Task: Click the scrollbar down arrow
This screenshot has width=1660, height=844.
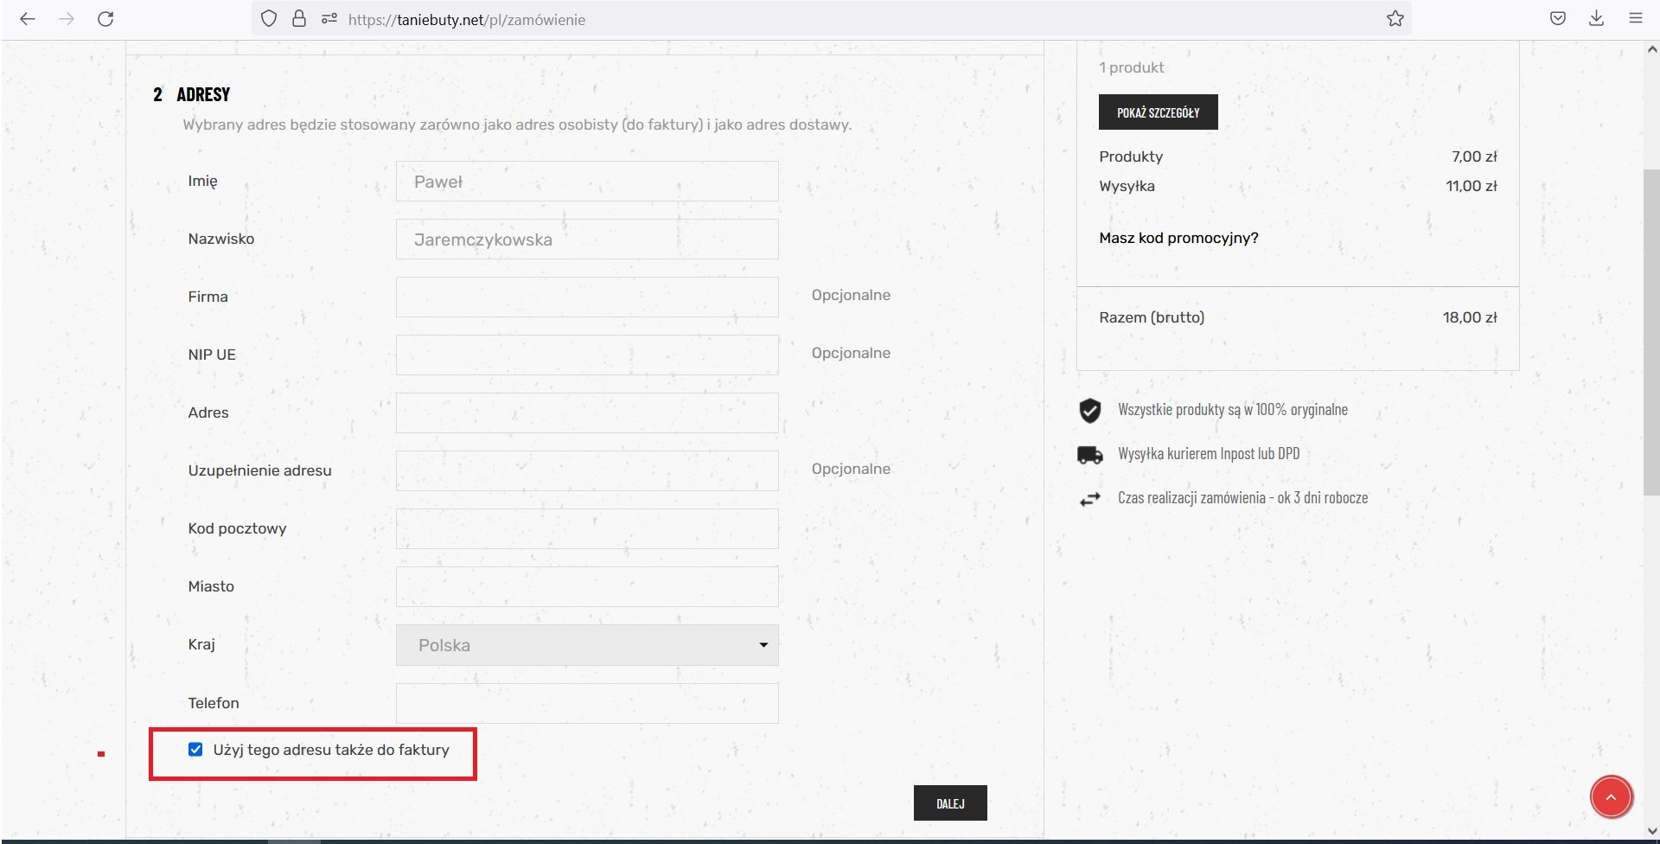Action: tap(1651, 832)
